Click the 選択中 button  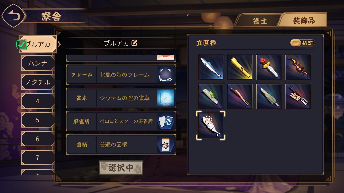coord(121,168)
